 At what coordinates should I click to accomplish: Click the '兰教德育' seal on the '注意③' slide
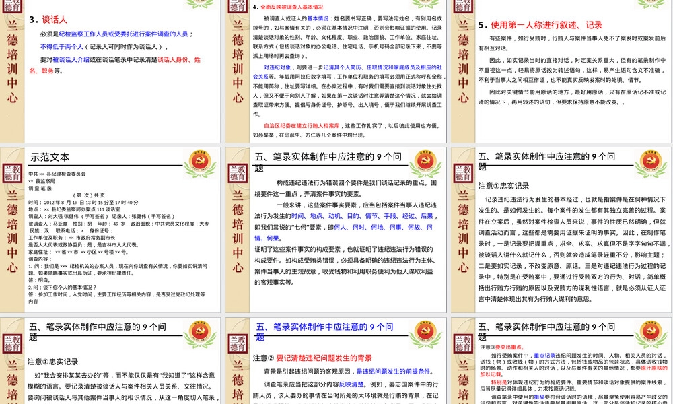(x=463, y=343)
